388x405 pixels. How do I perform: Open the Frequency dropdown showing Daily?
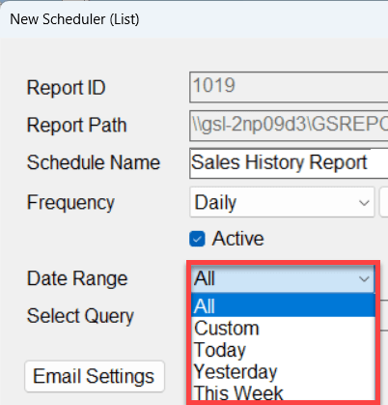pos(282,202)
